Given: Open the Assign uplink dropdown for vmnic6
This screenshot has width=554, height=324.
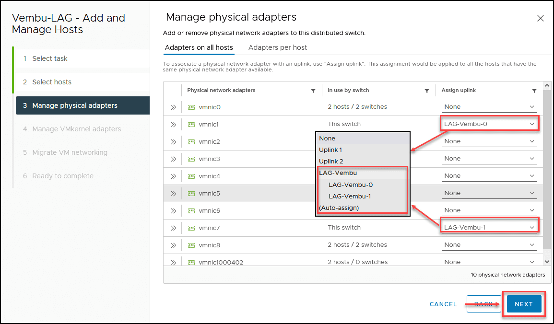Looking at the screenshot, I should click(x=489, y=210).
